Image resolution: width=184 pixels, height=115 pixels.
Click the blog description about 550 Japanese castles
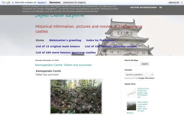[x=89, y=29]
